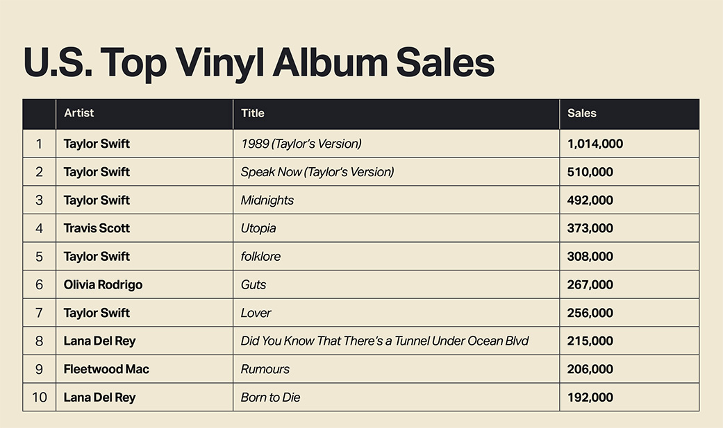723x428 pixels.
Task: Click the Title column header
Action: click(253, 113)
